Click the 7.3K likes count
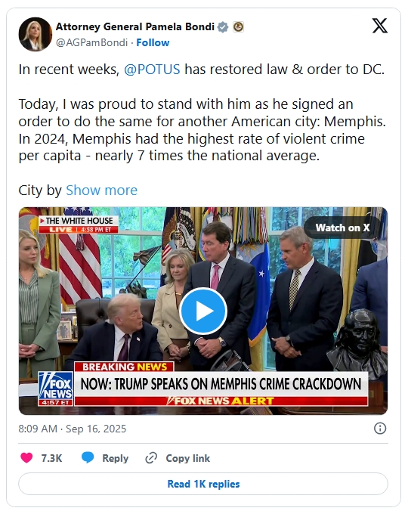408x511 pixels. [x=51, y=458]
